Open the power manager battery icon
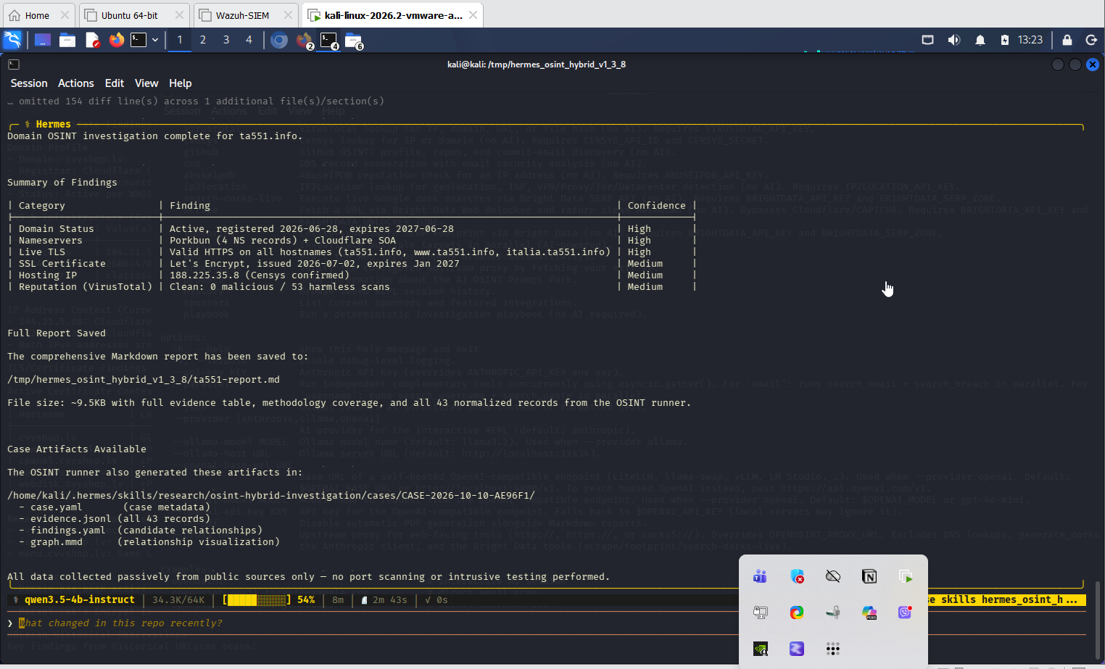This screenshot has width=1105, height=669. click(x=1005, y=40)
